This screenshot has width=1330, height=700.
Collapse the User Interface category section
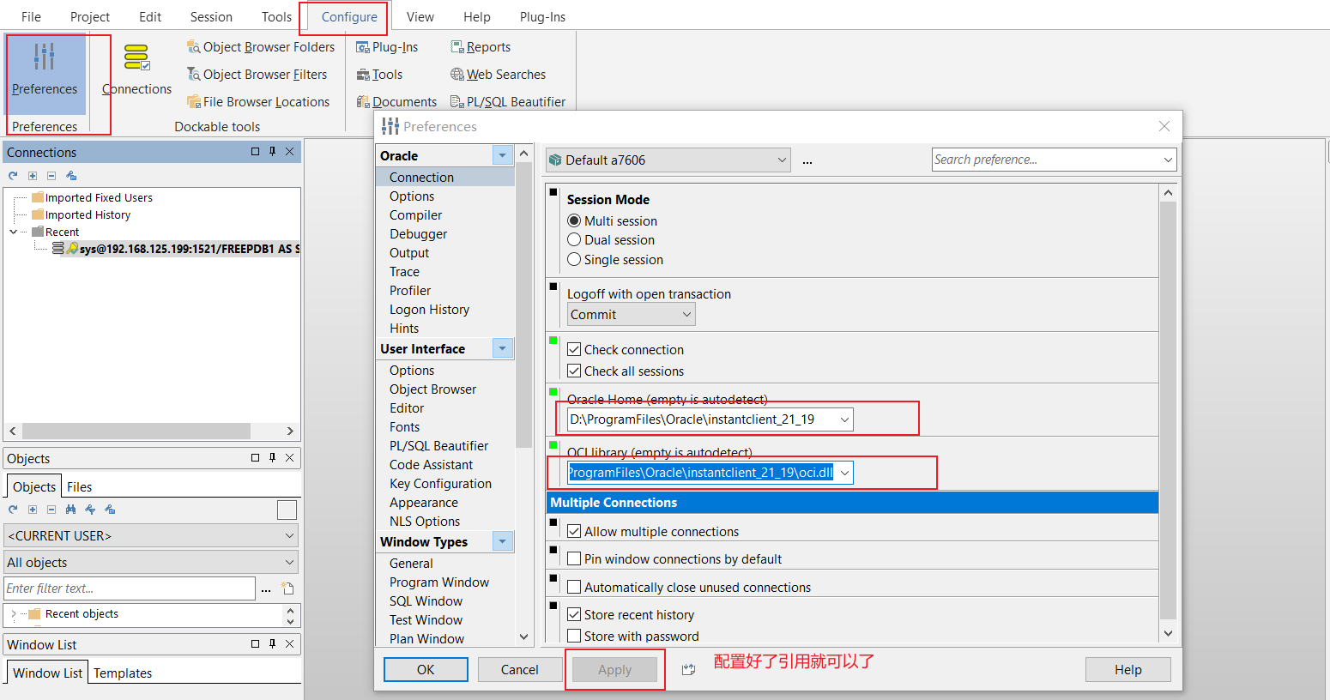(503, 348)
